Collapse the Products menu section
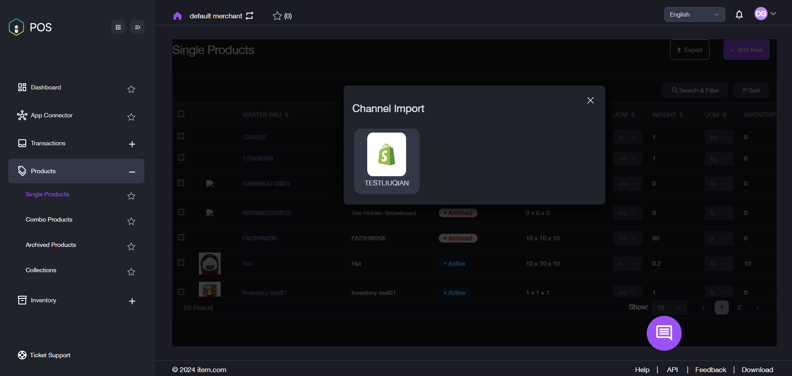The height and width of the screenshot is (376, 792). (132, 172)
